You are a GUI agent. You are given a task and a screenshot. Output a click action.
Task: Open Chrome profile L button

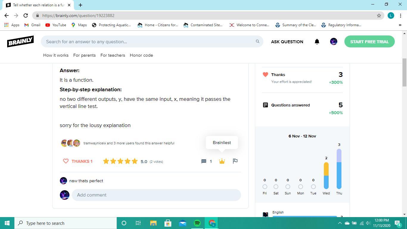(391, 16)
